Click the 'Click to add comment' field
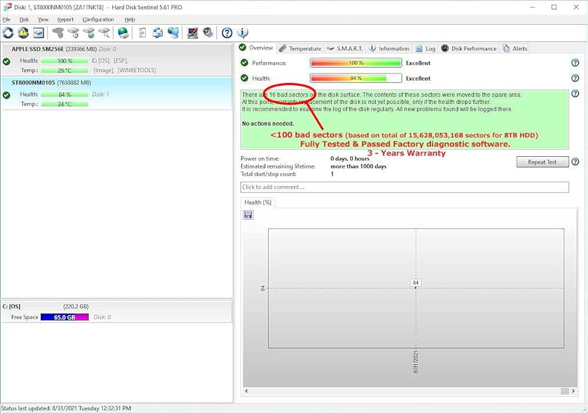 click(405, 187)
